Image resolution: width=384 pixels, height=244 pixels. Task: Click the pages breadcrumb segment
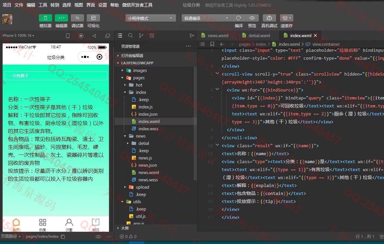coord(245,44)
